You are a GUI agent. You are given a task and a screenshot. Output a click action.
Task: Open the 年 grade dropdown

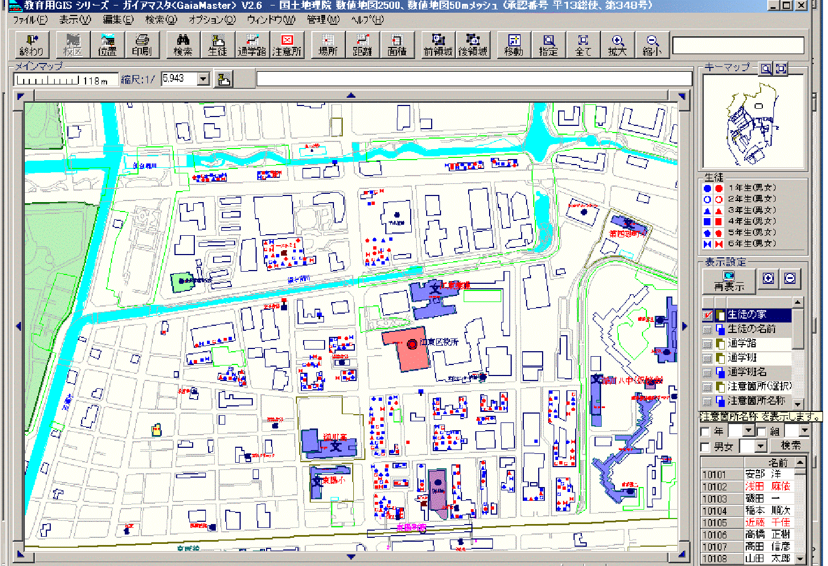pyautogui.click(x=749, y=431)
